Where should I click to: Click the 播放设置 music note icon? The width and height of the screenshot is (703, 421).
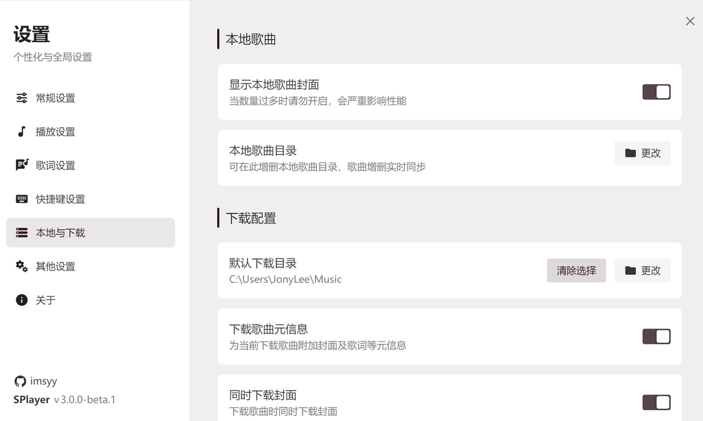[21, 132]
